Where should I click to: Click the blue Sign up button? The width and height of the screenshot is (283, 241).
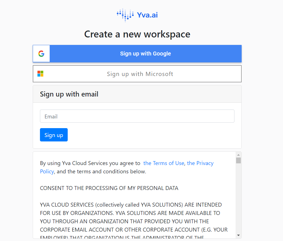point(54,135)
